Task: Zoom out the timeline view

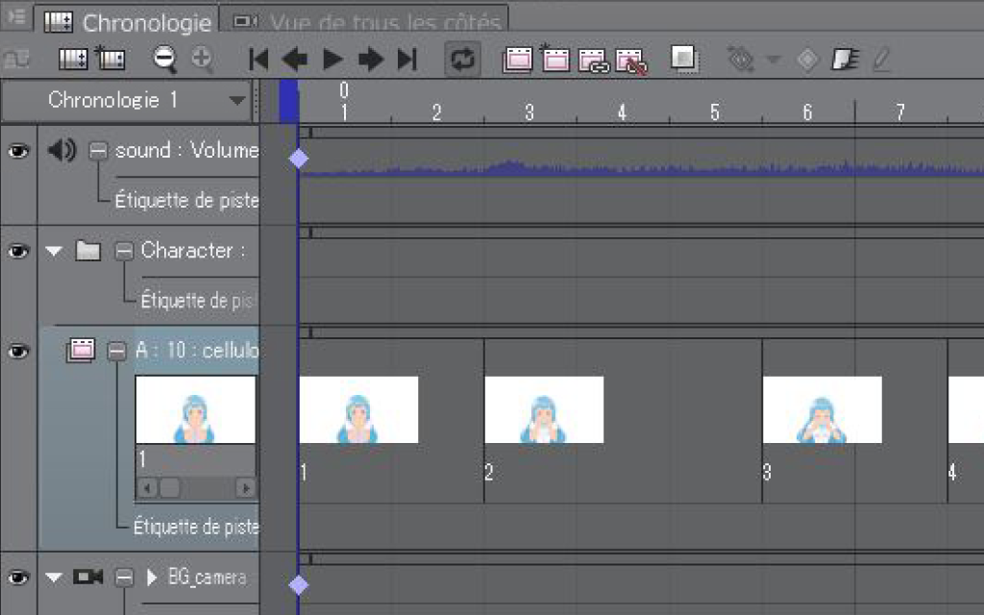Action: (164, 60)
